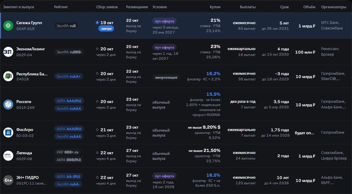This screenshot has width=352, height=194.
Task: Click the пут-оферта tag for ЭН+ ГИДРО
Action: [x=164, y=176]
